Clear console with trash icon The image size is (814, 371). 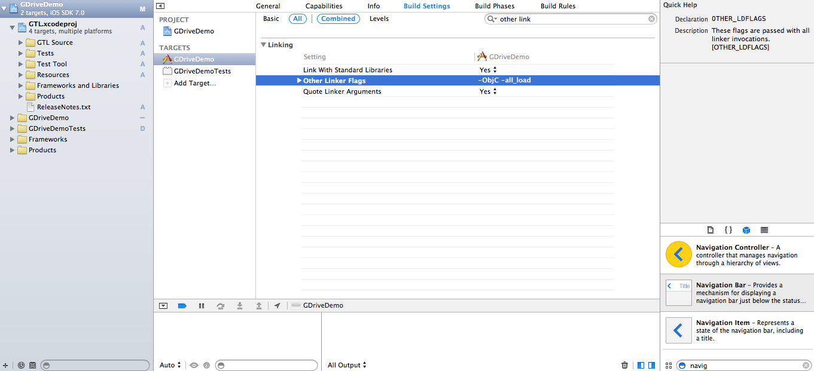point(624,365)
